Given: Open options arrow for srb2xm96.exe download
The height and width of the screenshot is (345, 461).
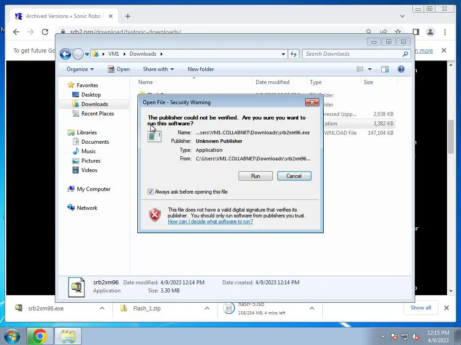Looking at the screenshot, I should coord(102,308).
